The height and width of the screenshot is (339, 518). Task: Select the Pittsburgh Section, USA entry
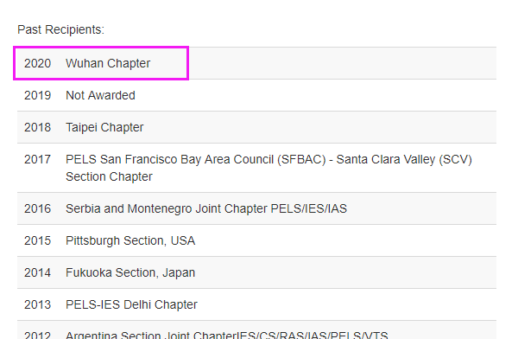[130, 240]
